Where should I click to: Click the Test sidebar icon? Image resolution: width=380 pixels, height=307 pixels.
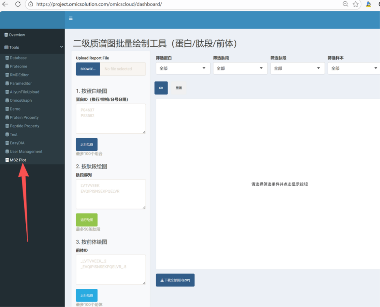(x=7, y=134)
